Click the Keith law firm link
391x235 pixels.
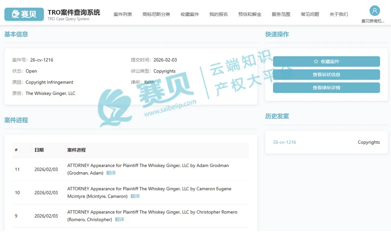149,82
